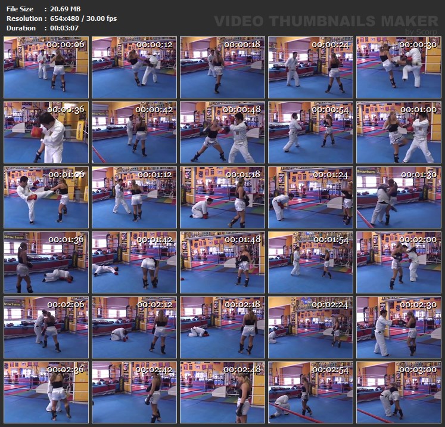Click the thumbnail labeled 00:00:48

pyautogui.click(x=223, y=132)
